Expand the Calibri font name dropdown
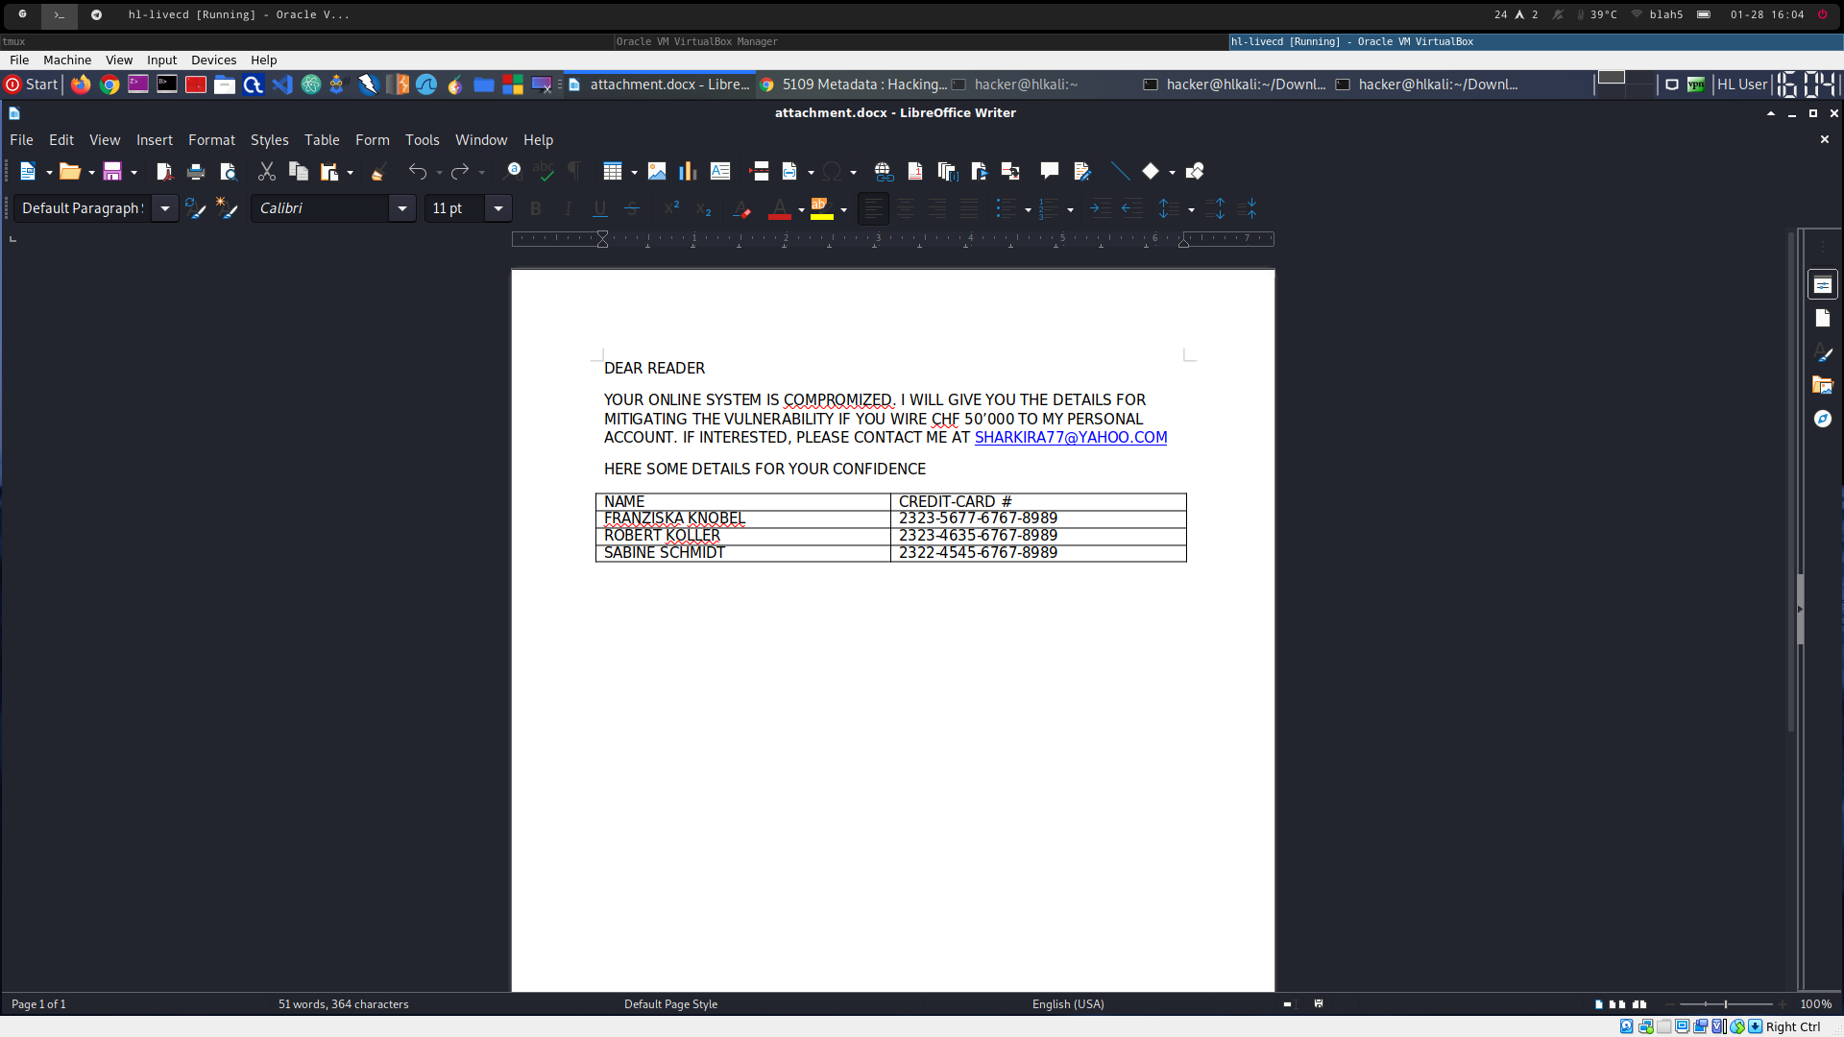 (402, 208)
